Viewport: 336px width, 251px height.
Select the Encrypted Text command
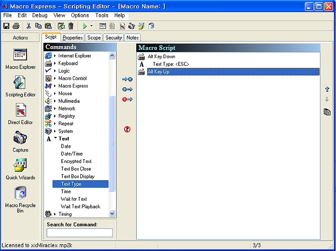76,161
